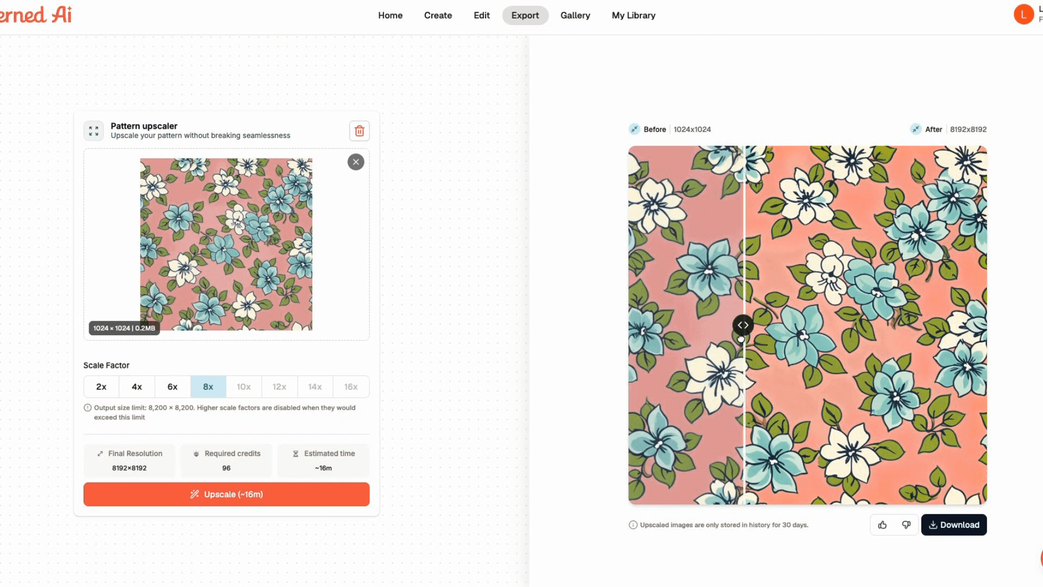Delete the Pattern upscaler card with trash icon
The image size is (1043, 587).
click(359, 131)
